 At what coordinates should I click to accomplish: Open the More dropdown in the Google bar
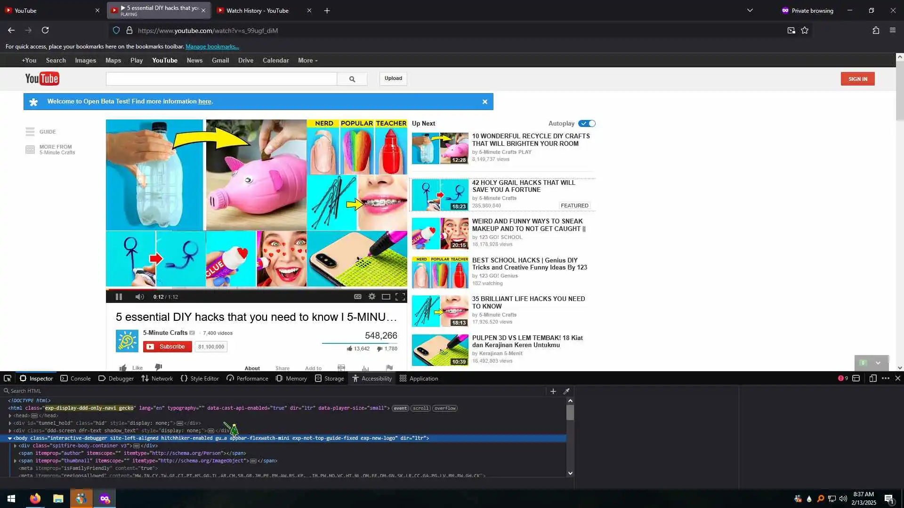click(307, 61)
